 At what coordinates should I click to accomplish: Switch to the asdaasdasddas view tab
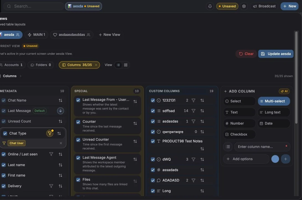point(72,35)
